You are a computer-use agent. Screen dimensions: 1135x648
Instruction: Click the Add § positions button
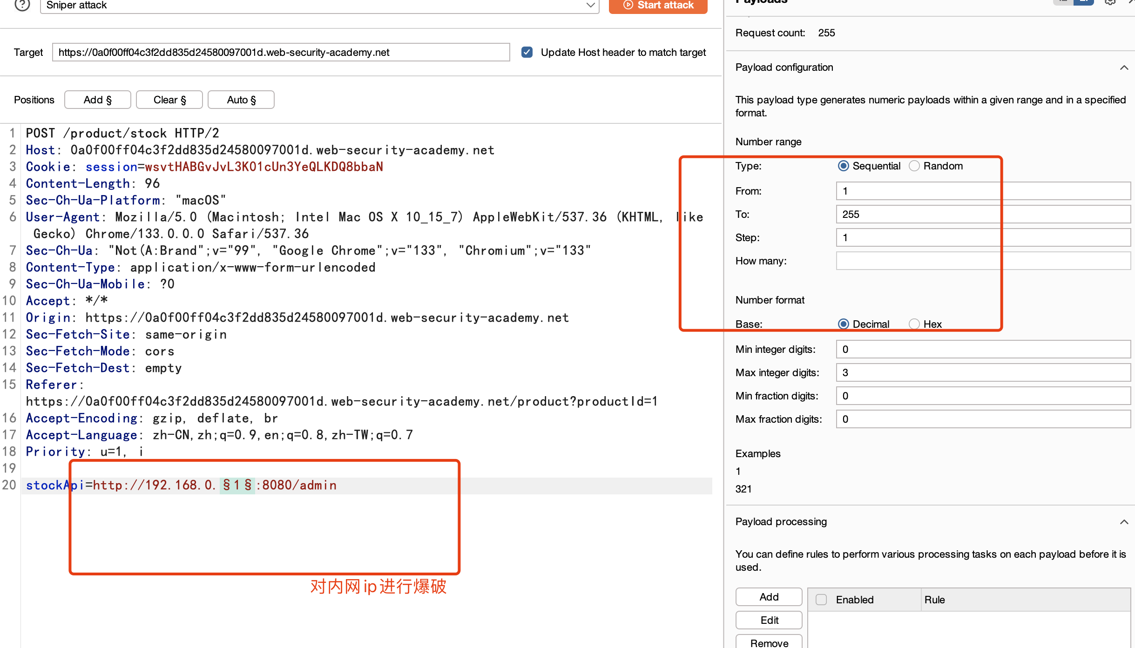pos(97,100)
